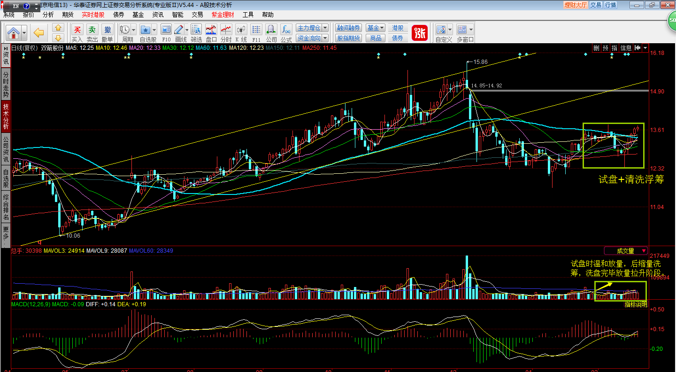676x372 pixels.
Task: Select the 技术分析 sidebar tab
Action: click(x=6, y=116)
